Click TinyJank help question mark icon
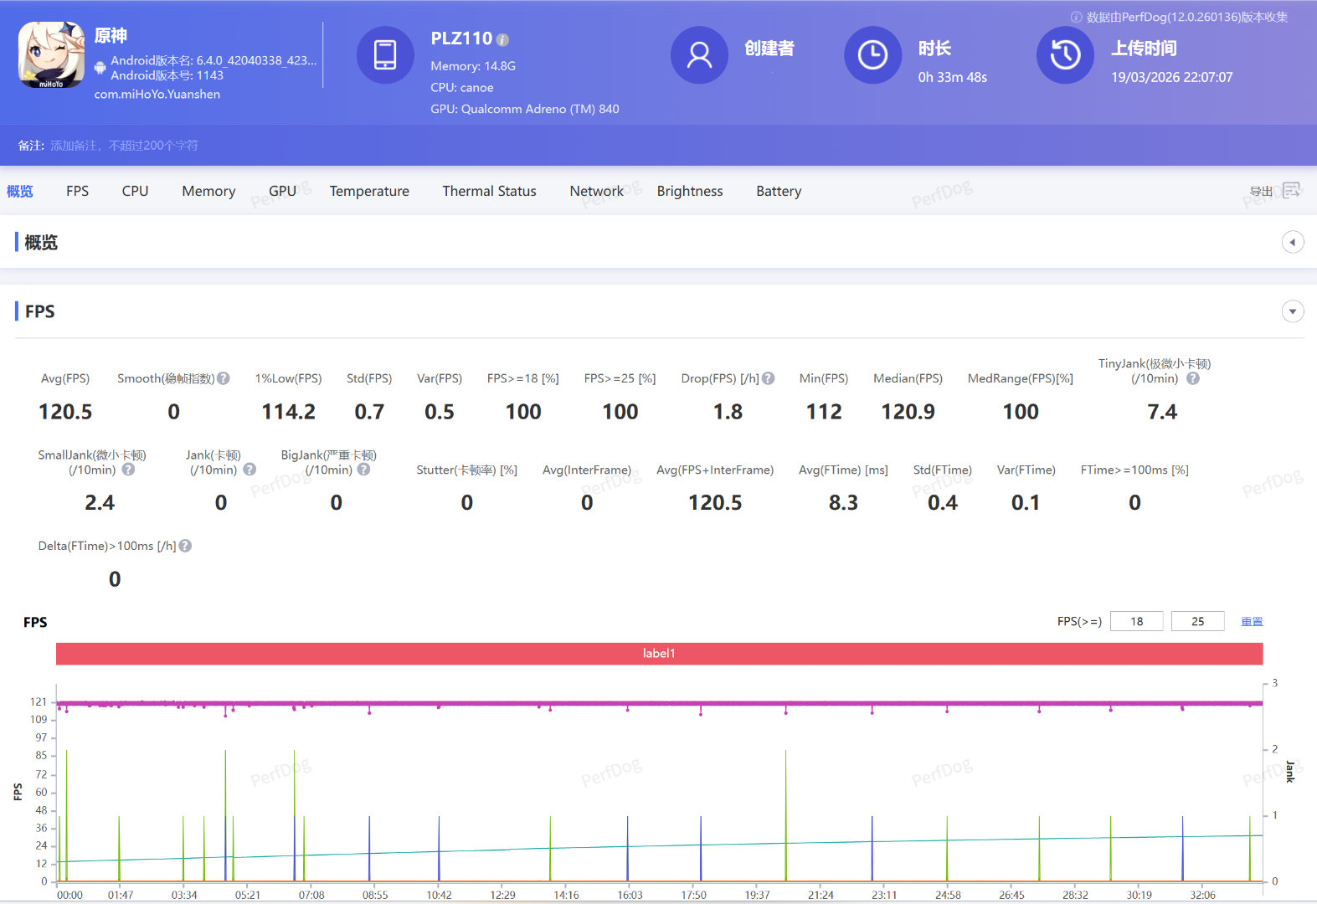 point(1193,378)
